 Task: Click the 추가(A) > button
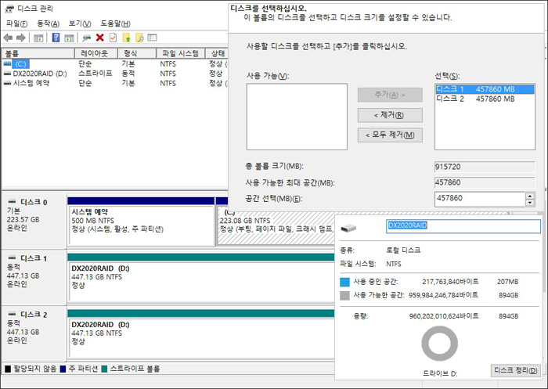tap(390, 95)
